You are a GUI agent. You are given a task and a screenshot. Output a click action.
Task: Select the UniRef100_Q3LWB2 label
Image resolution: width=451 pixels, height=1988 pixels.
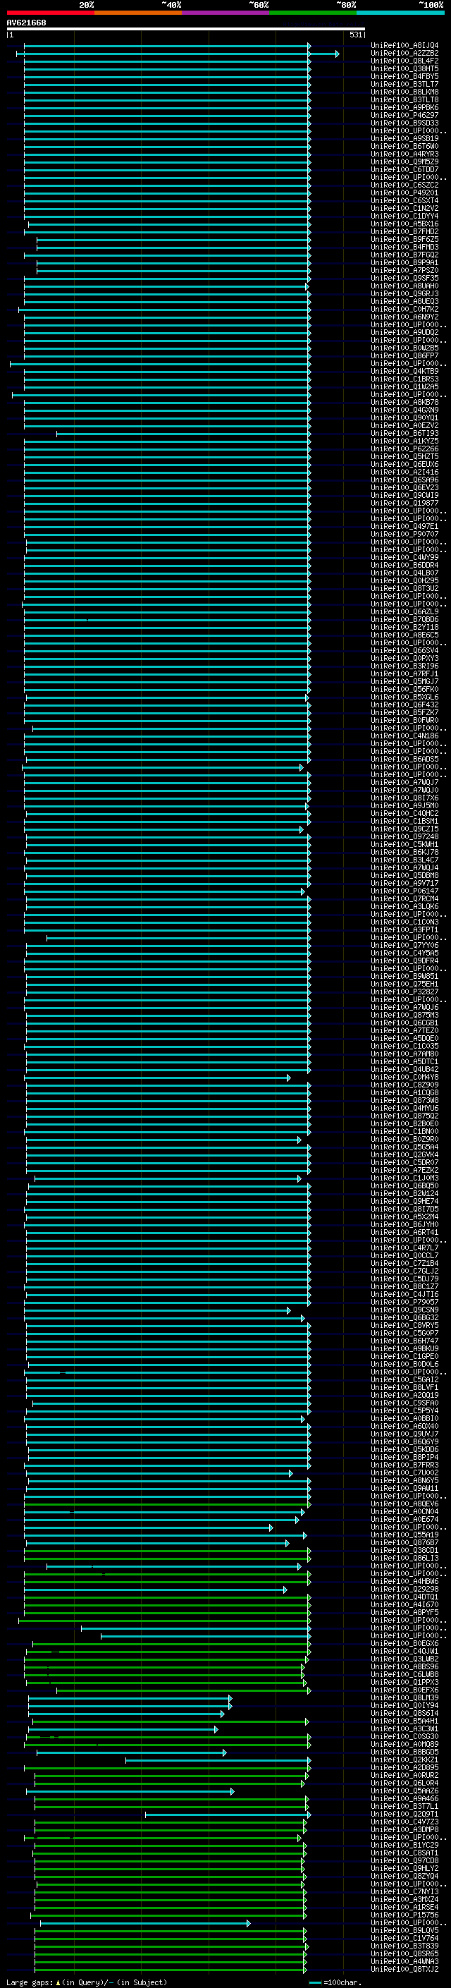pos(404,1659)
